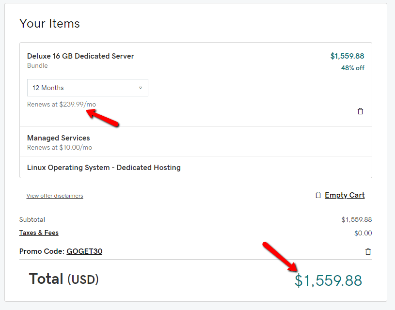Click the Managed Services row heading

[x=59, y=138]
